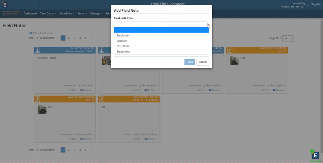Select Employee from the field note type list
323x163 pixels.
(123, 36)
